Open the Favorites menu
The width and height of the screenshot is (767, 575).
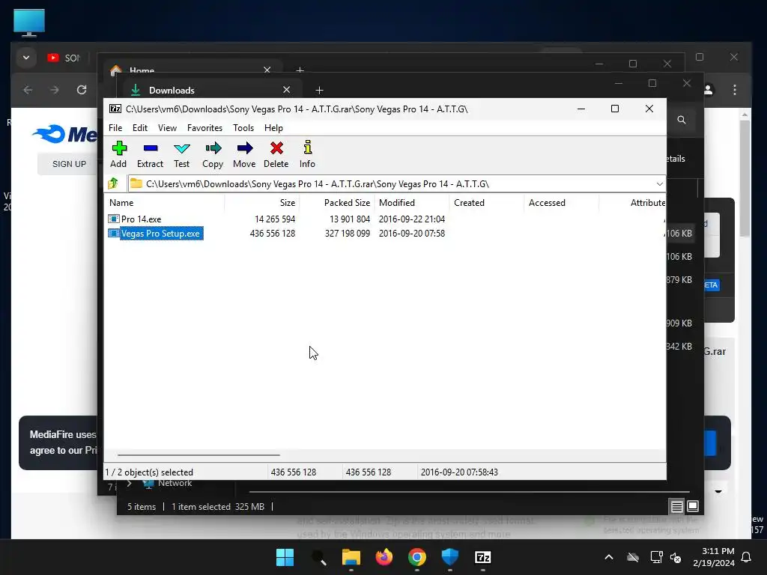[x=204, y=127]
